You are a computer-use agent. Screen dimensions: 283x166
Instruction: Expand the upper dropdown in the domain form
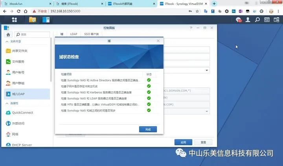[x=207, y=70]
